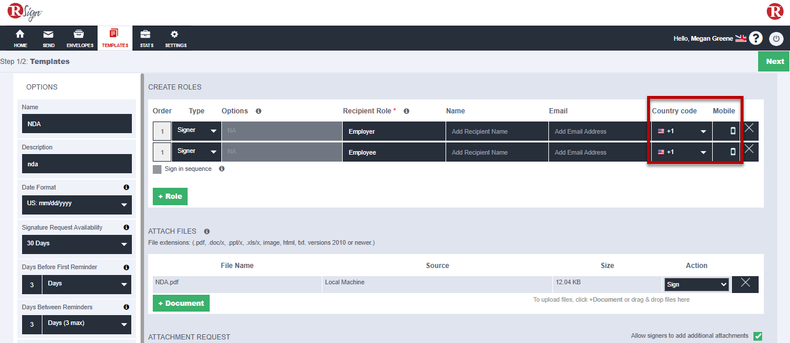Image resolution: width=790 pixels, height=343 pixels.
Task: Click the UK flag language icon
Action: tap(741, 38)
